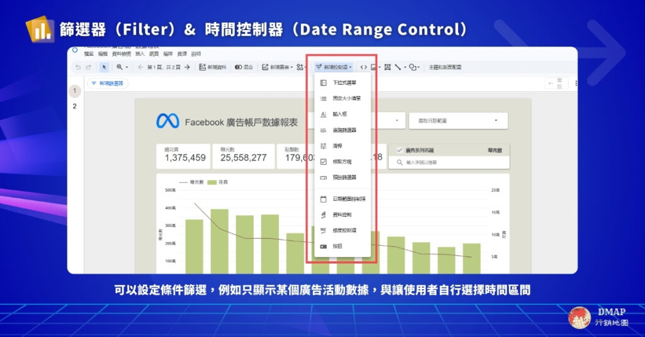645x337 pixels.
Task: Open 新增圖表 add chart dropdown
Action: click(277, 67)
